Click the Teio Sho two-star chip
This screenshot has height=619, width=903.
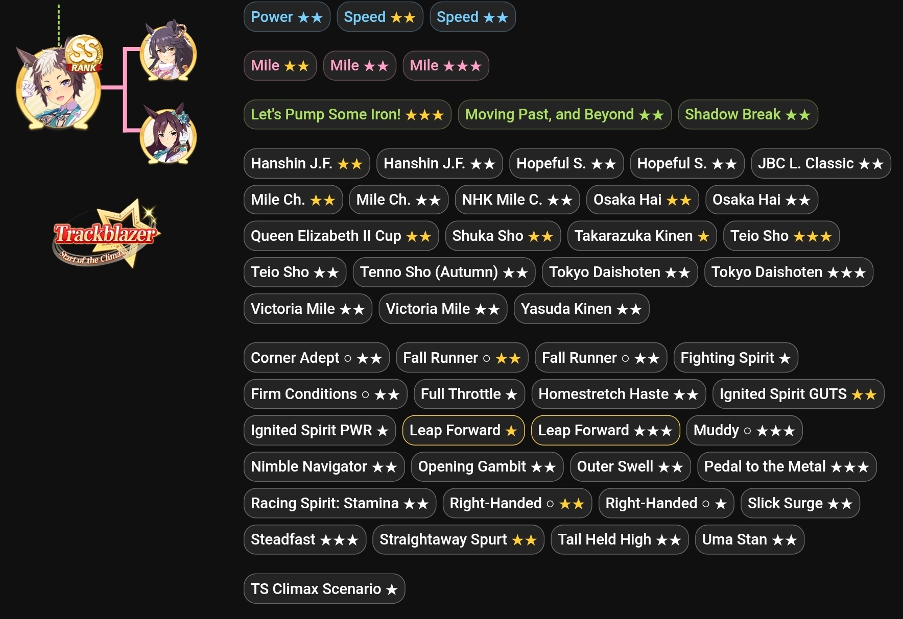point(295,272)
